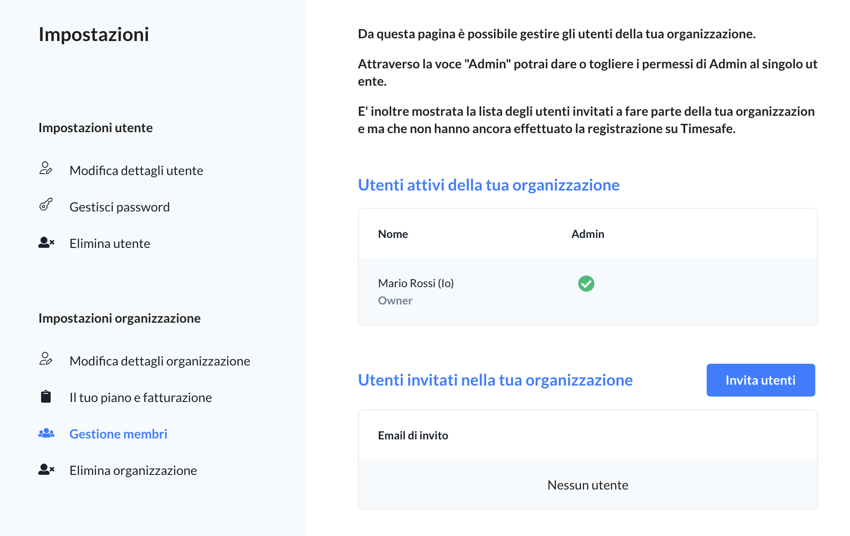850x536 pixels.
Task: Click the user-edit icon beside Modifica dettagli utente
Action: [x=46, y=169]
